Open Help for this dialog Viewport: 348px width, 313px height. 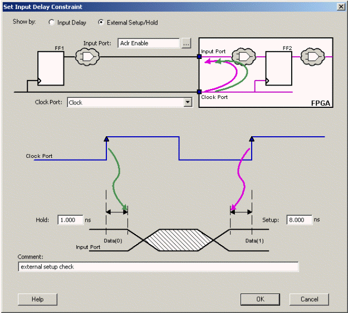pyautogui.click(x=37, y=299)
